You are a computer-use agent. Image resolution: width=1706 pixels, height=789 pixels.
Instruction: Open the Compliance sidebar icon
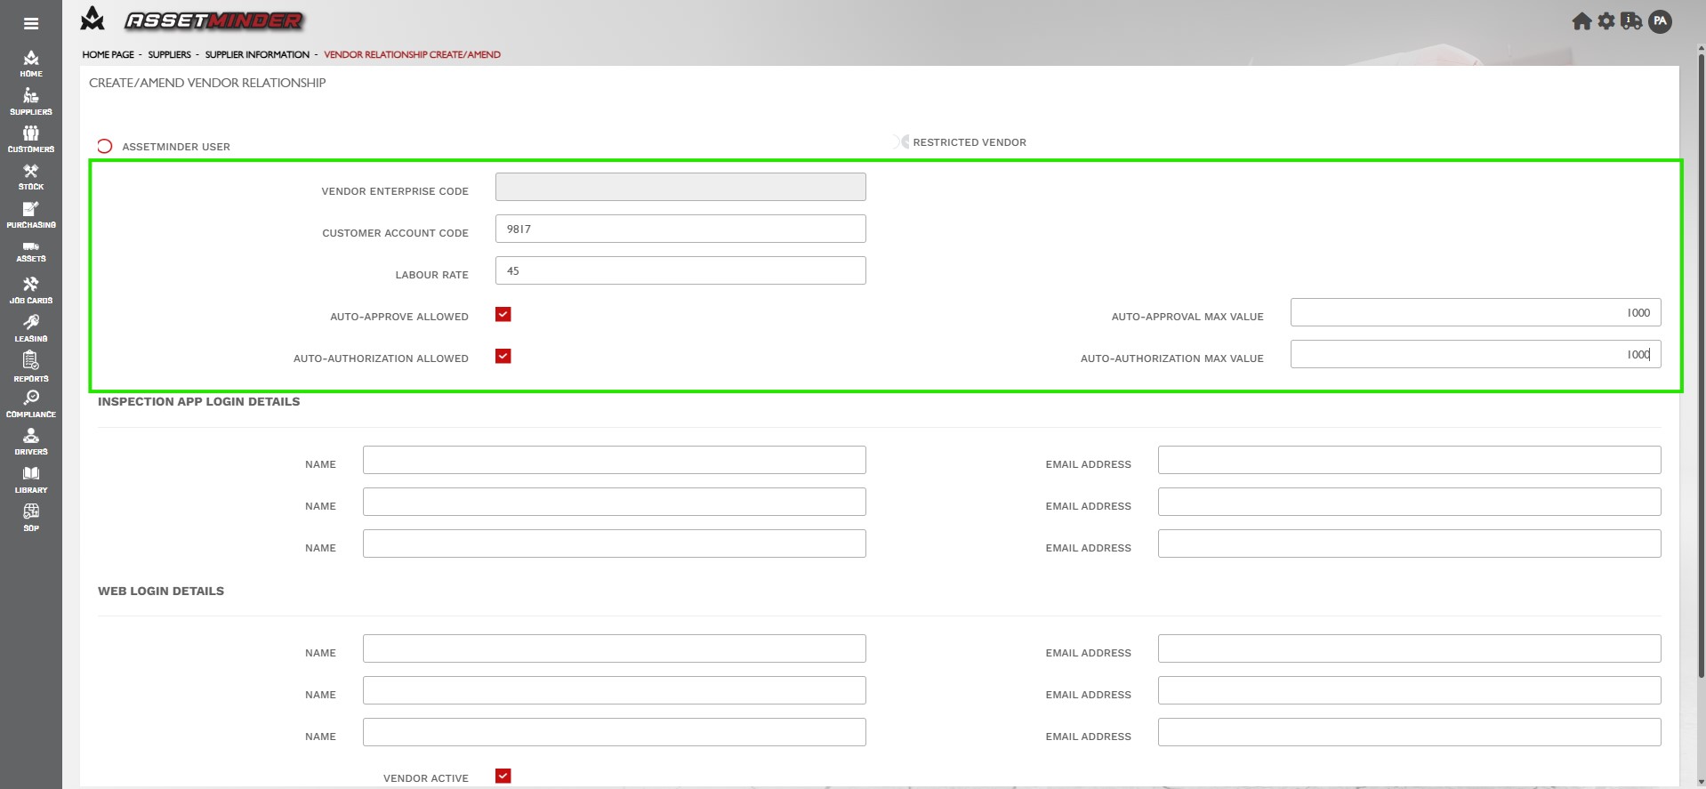(x=31, y=403)
